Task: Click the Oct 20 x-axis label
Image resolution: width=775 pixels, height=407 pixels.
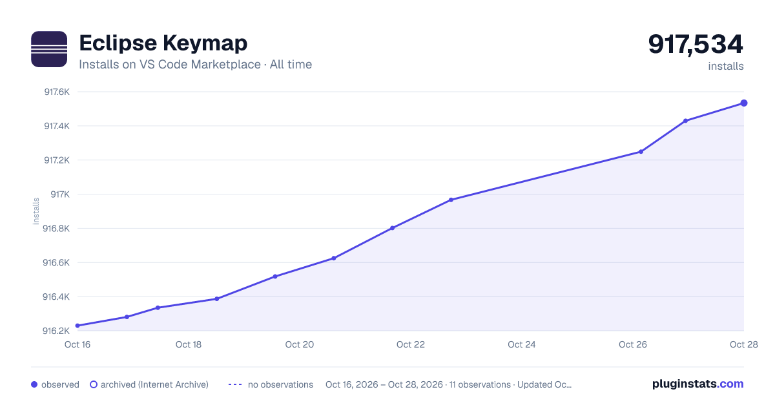Action: (x=300, y=344)
